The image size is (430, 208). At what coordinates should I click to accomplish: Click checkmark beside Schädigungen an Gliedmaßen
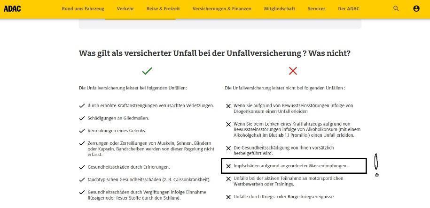point(82,119)
